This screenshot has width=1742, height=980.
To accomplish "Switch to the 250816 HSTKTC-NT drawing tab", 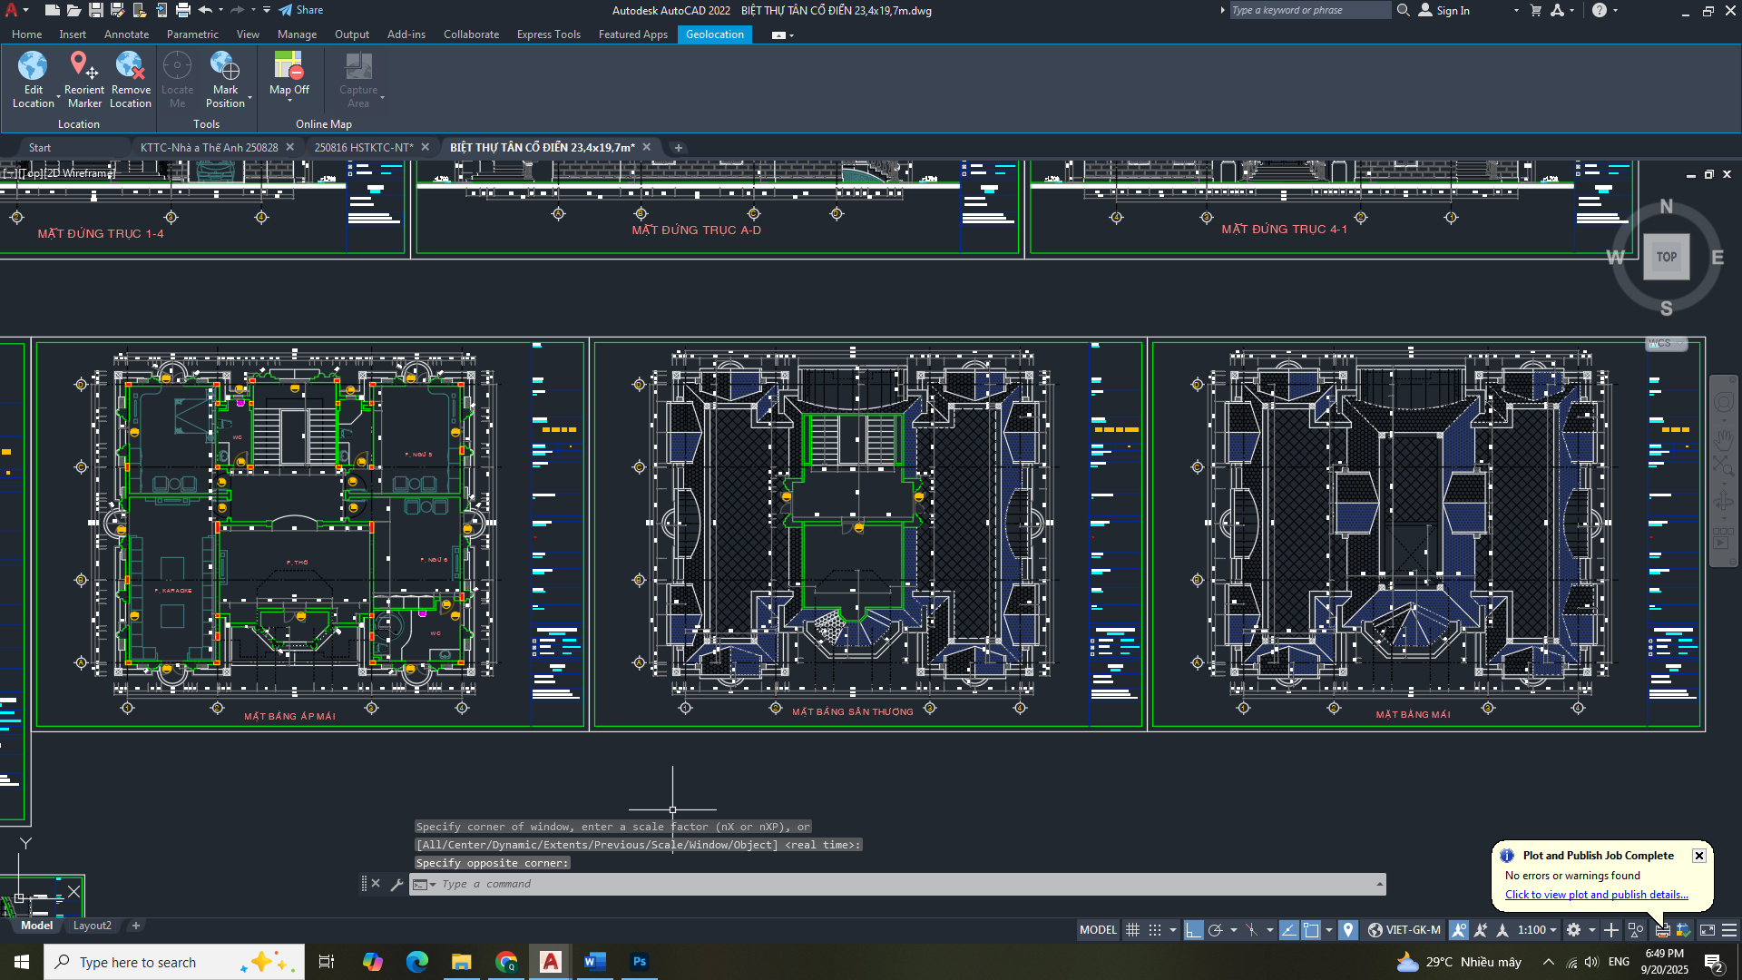I will tap(363, 147).
